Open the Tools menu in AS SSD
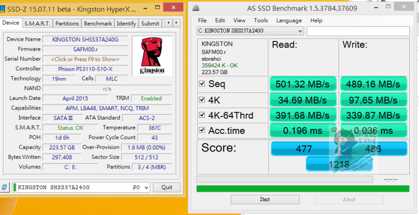 click(x=261, y=20)
